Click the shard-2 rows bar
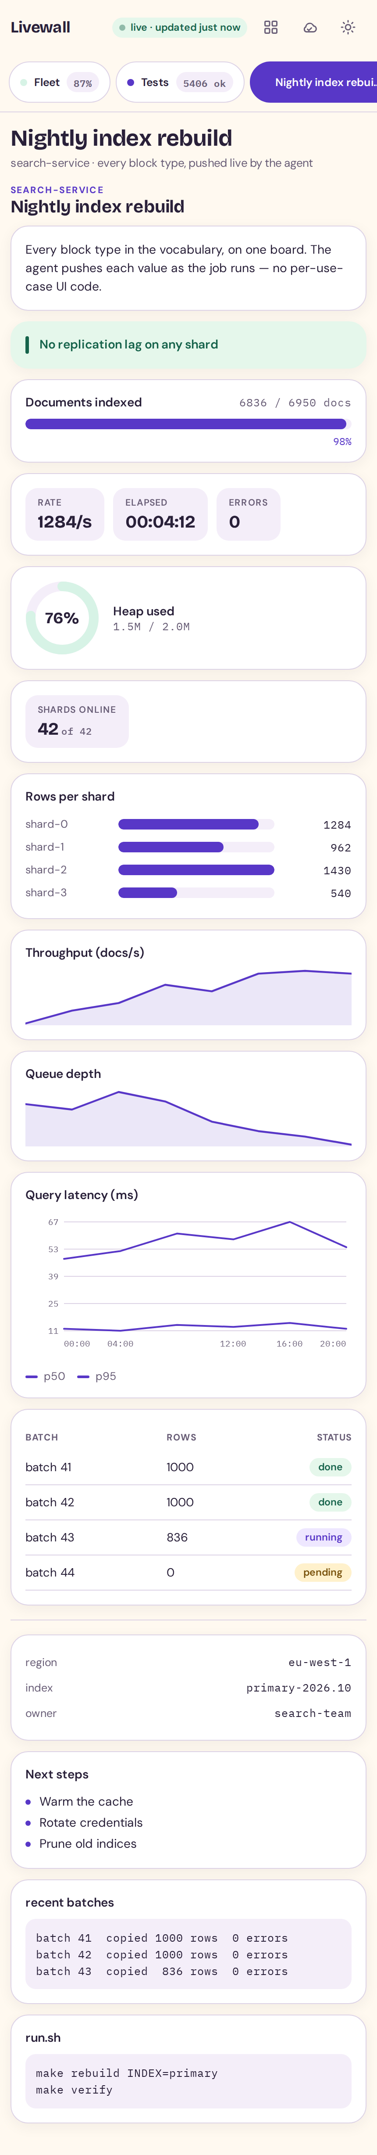 (196, 870)
